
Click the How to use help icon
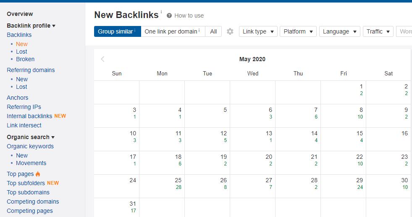click(x=169, y=15)
